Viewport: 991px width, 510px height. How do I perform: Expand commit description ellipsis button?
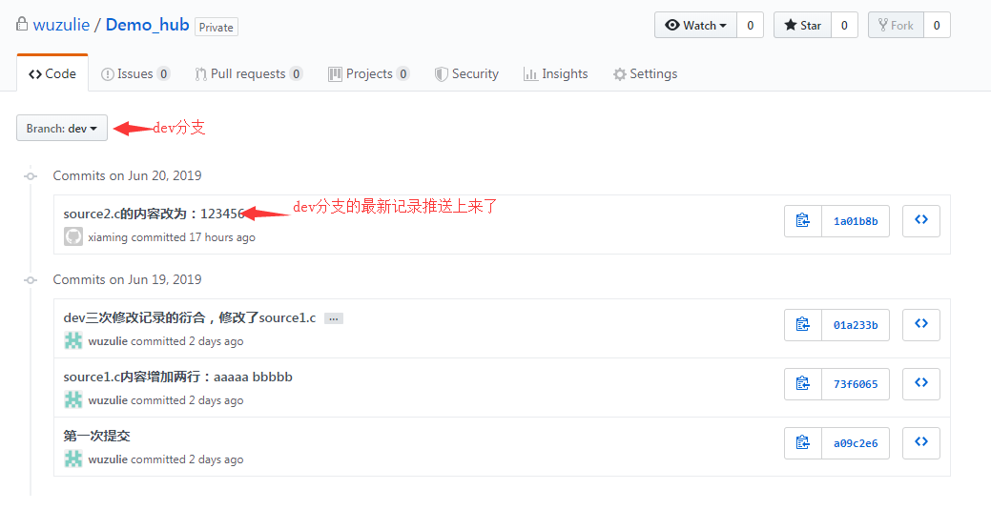(x=334, y=318)
